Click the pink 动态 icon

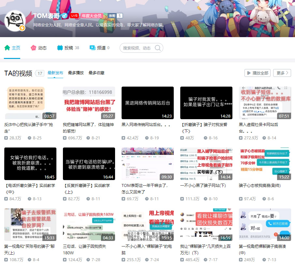click(x=33, y=48)
